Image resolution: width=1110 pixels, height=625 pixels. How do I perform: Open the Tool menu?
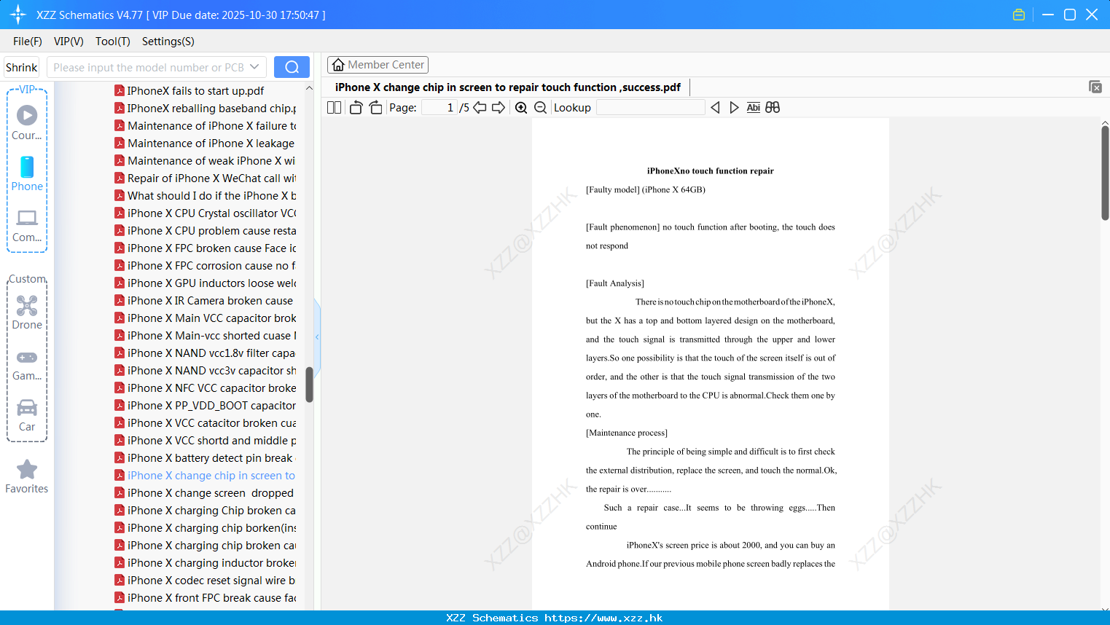[113, 42]
